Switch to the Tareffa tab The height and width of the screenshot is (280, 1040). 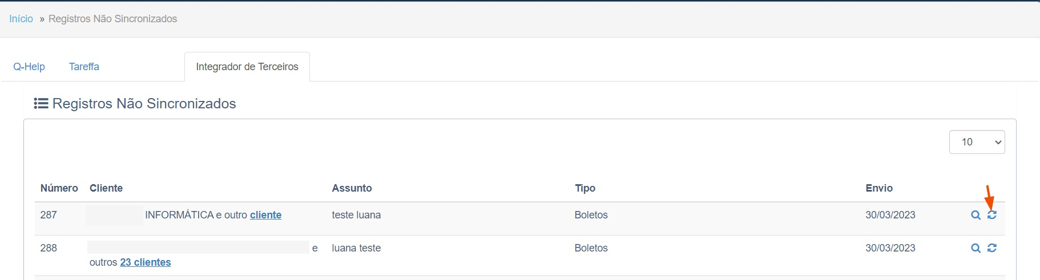pyautogui.click(x=84, y=67)
